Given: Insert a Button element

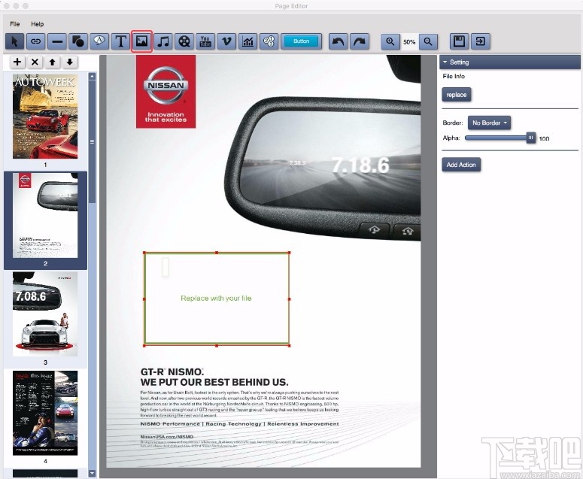Looking at the screenshot, I should (x=301, y=41).
